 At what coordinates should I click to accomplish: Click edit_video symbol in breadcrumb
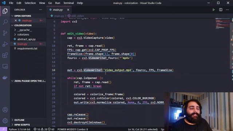click(x=78, y=16)
